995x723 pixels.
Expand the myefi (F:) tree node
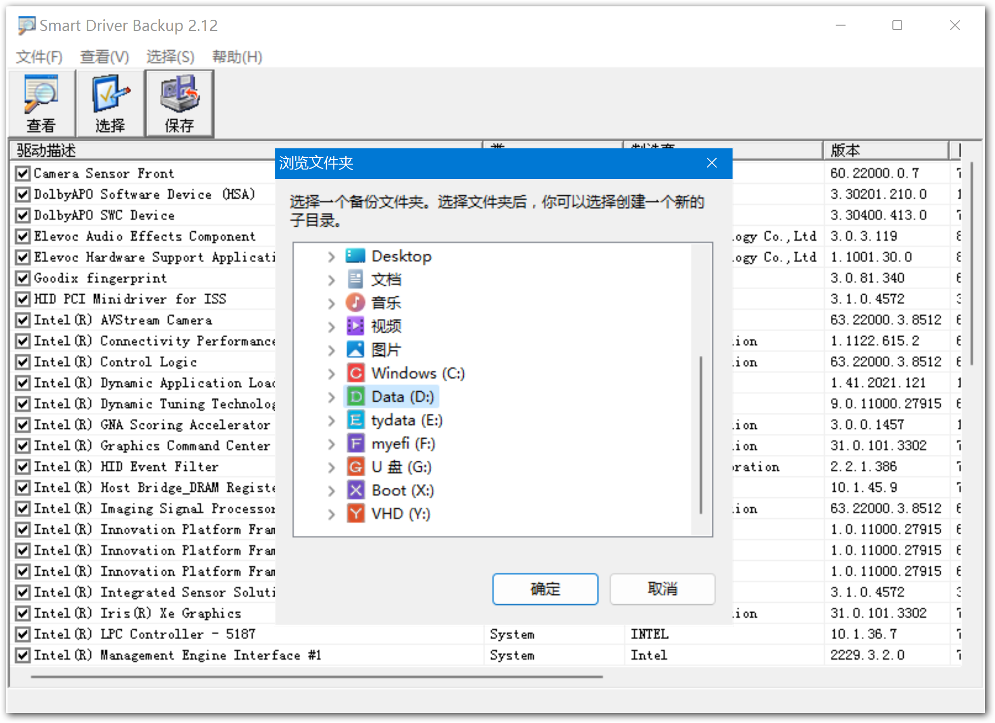332,444
